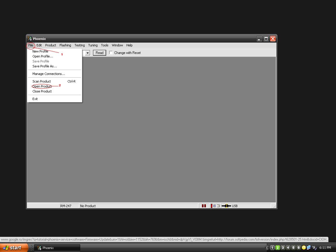Image resolution: width=336 pixels, height=252 pixels.
Task: Open the Edit menu
Action: click(39, 45)
